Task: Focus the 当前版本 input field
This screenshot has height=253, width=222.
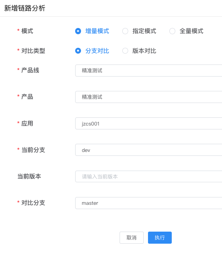Action: [149, 176]
